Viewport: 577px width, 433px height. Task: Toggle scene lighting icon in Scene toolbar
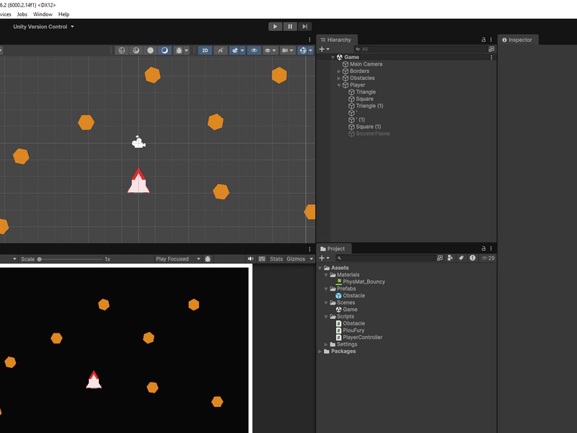pos(221,51)
